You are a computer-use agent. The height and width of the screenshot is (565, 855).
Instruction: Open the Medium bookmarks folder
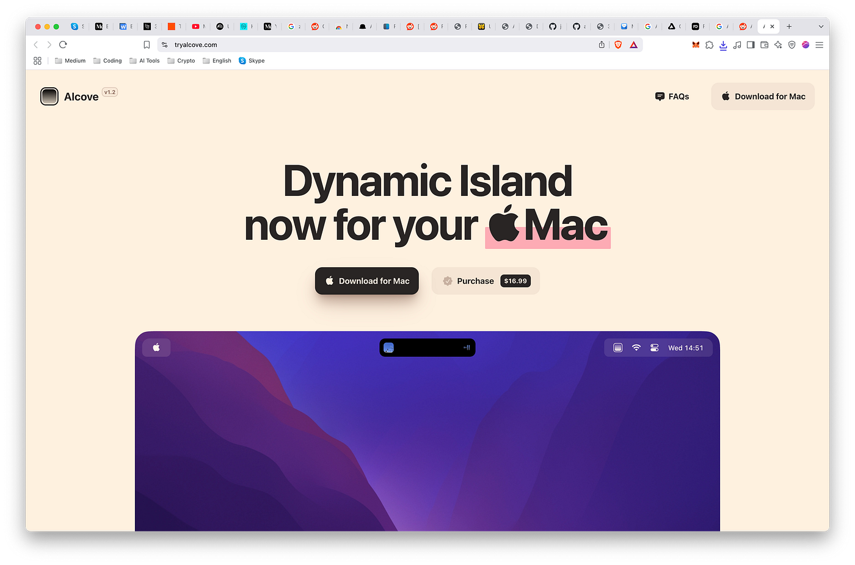[70, 61]
